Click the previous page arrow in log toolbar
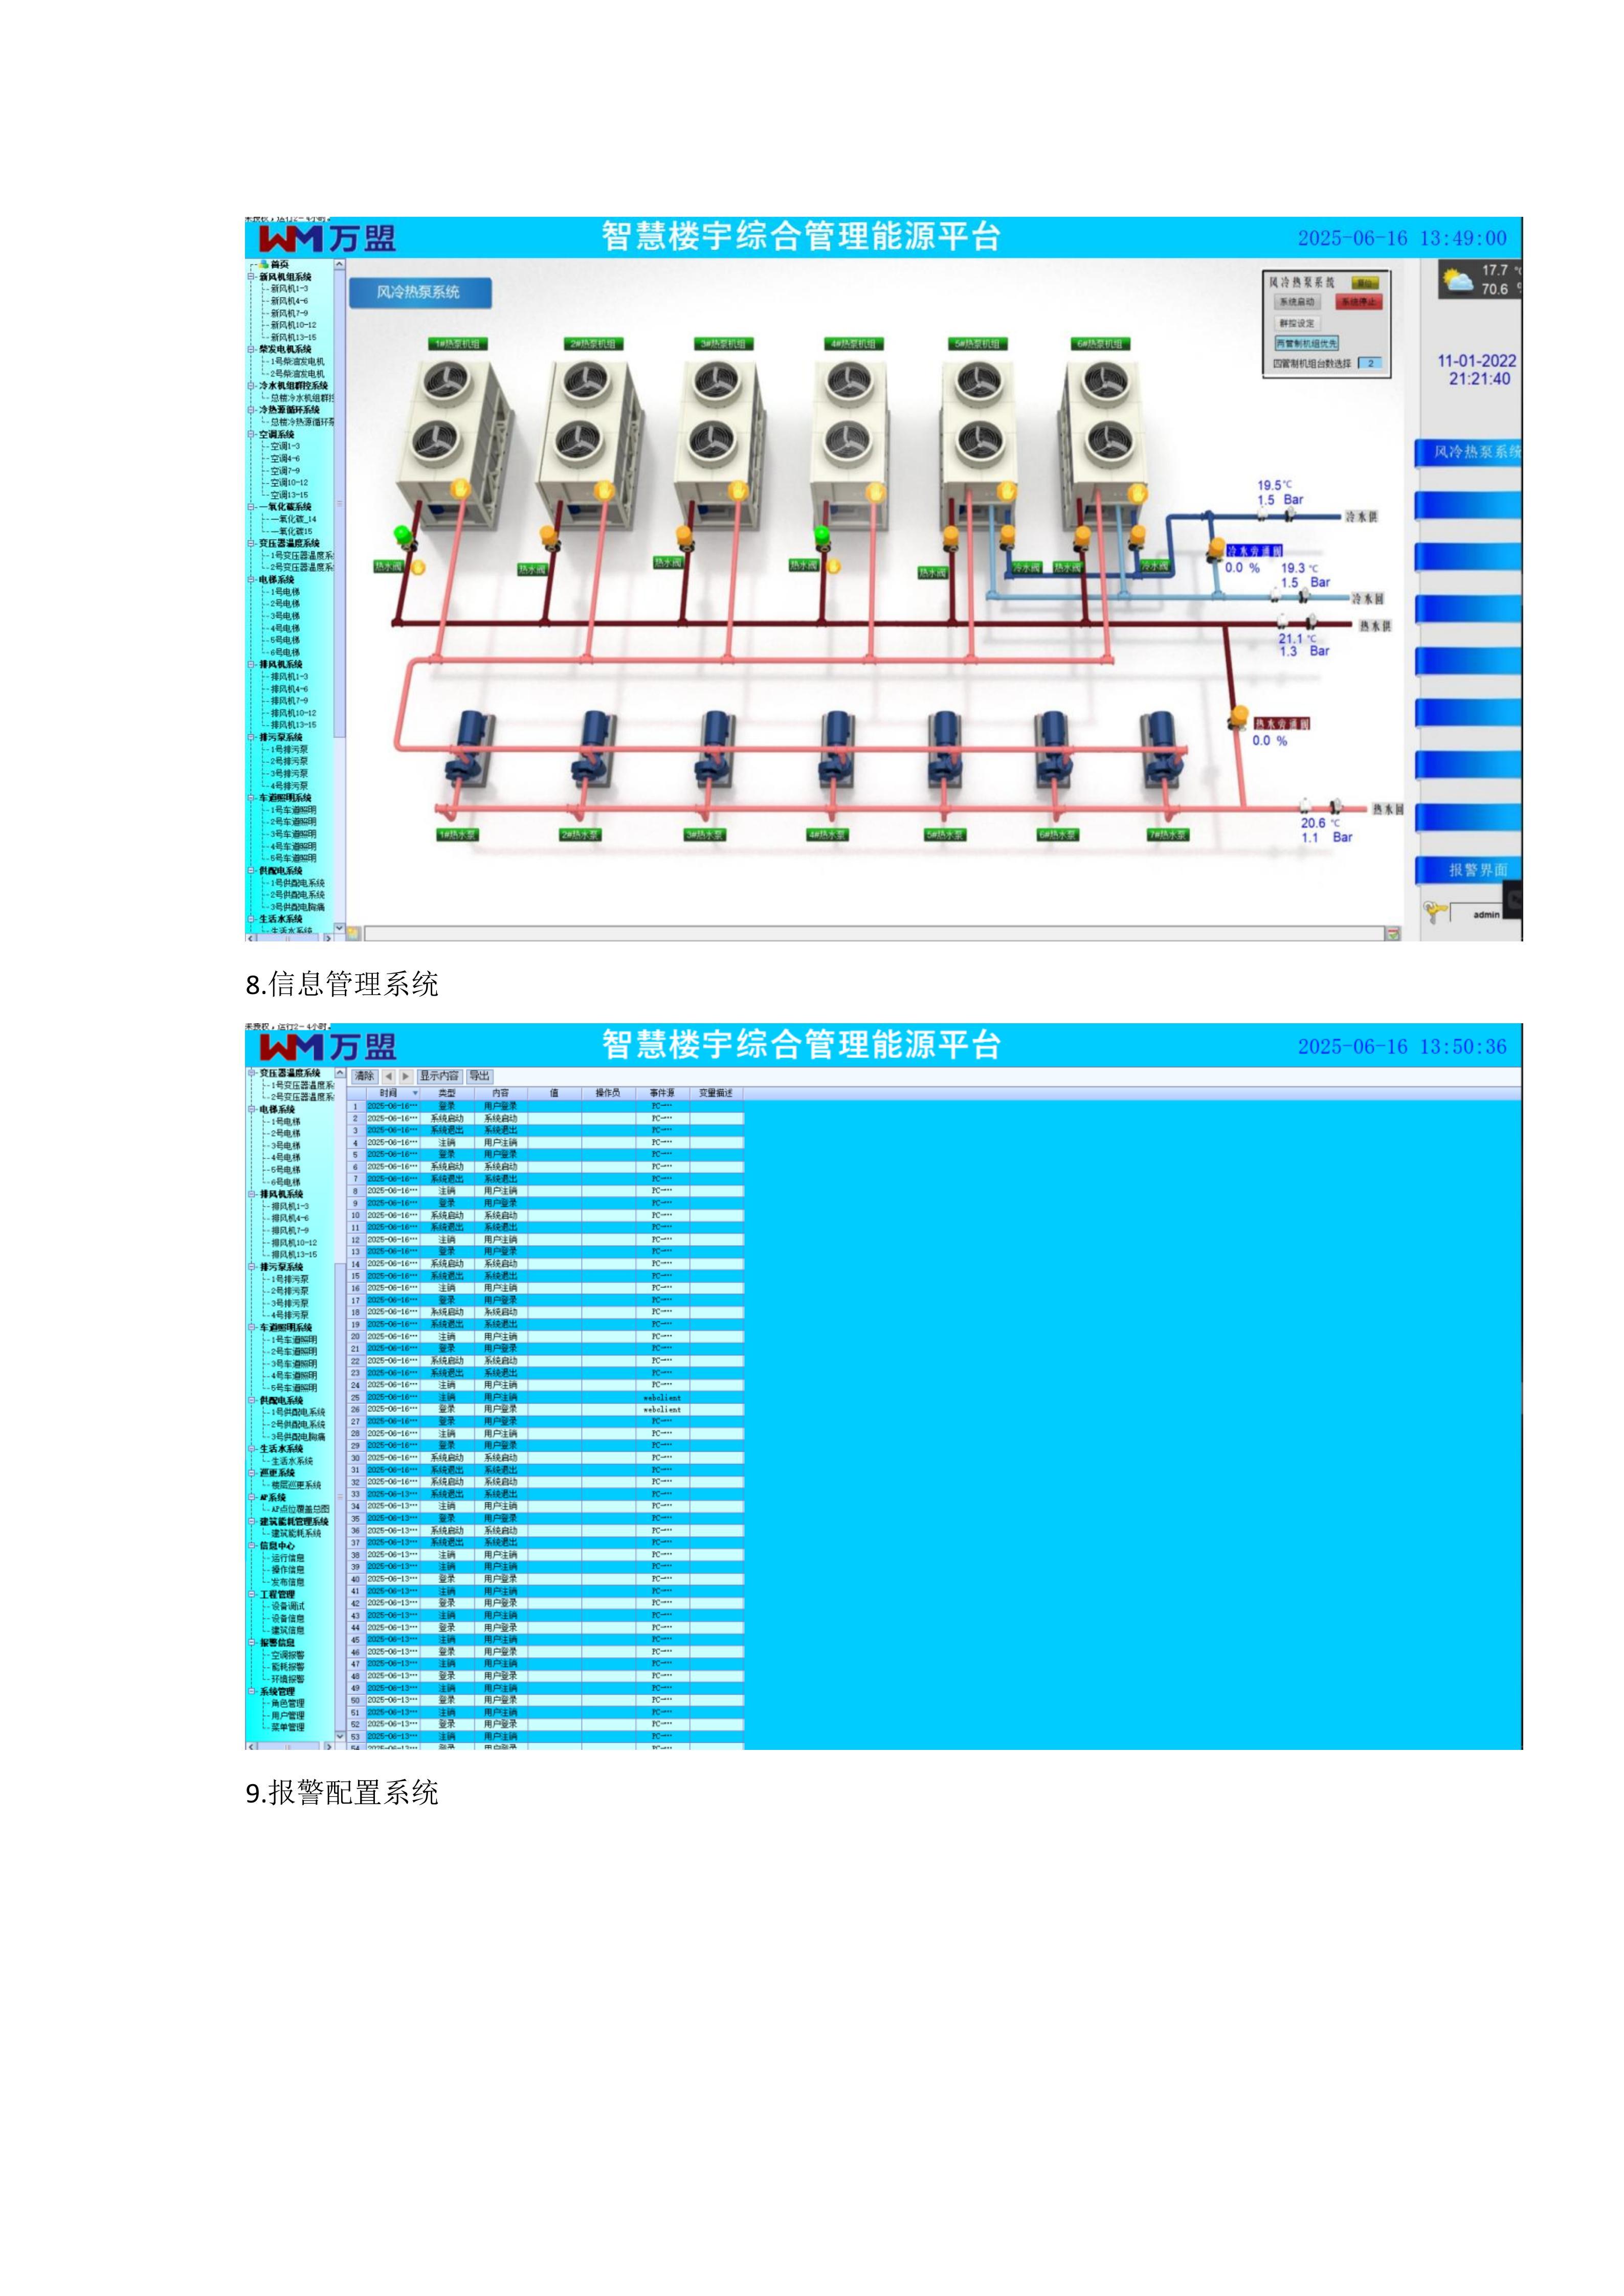 coord(388,1076)
